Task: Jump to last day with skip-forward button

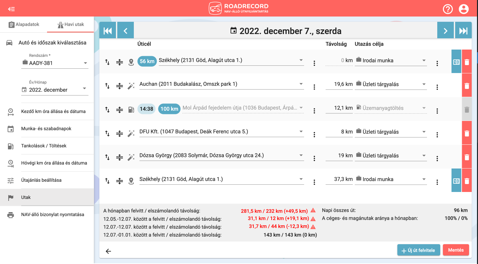Action: 463,31
